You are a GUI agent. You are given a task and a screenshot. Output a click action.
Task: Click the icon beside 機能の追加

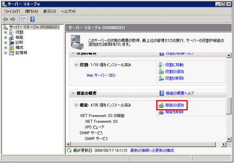[x=161, y=105]
